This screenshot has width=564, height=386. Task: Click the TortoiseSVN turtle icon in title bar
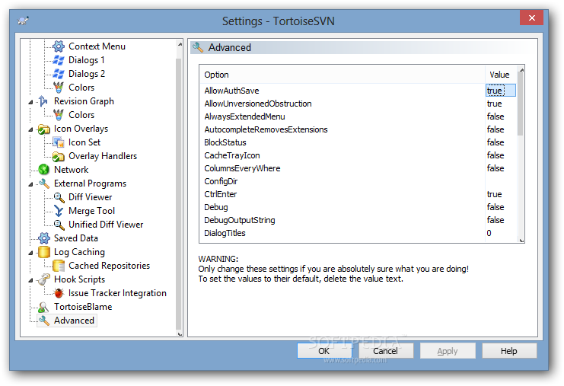pos(23,21)
